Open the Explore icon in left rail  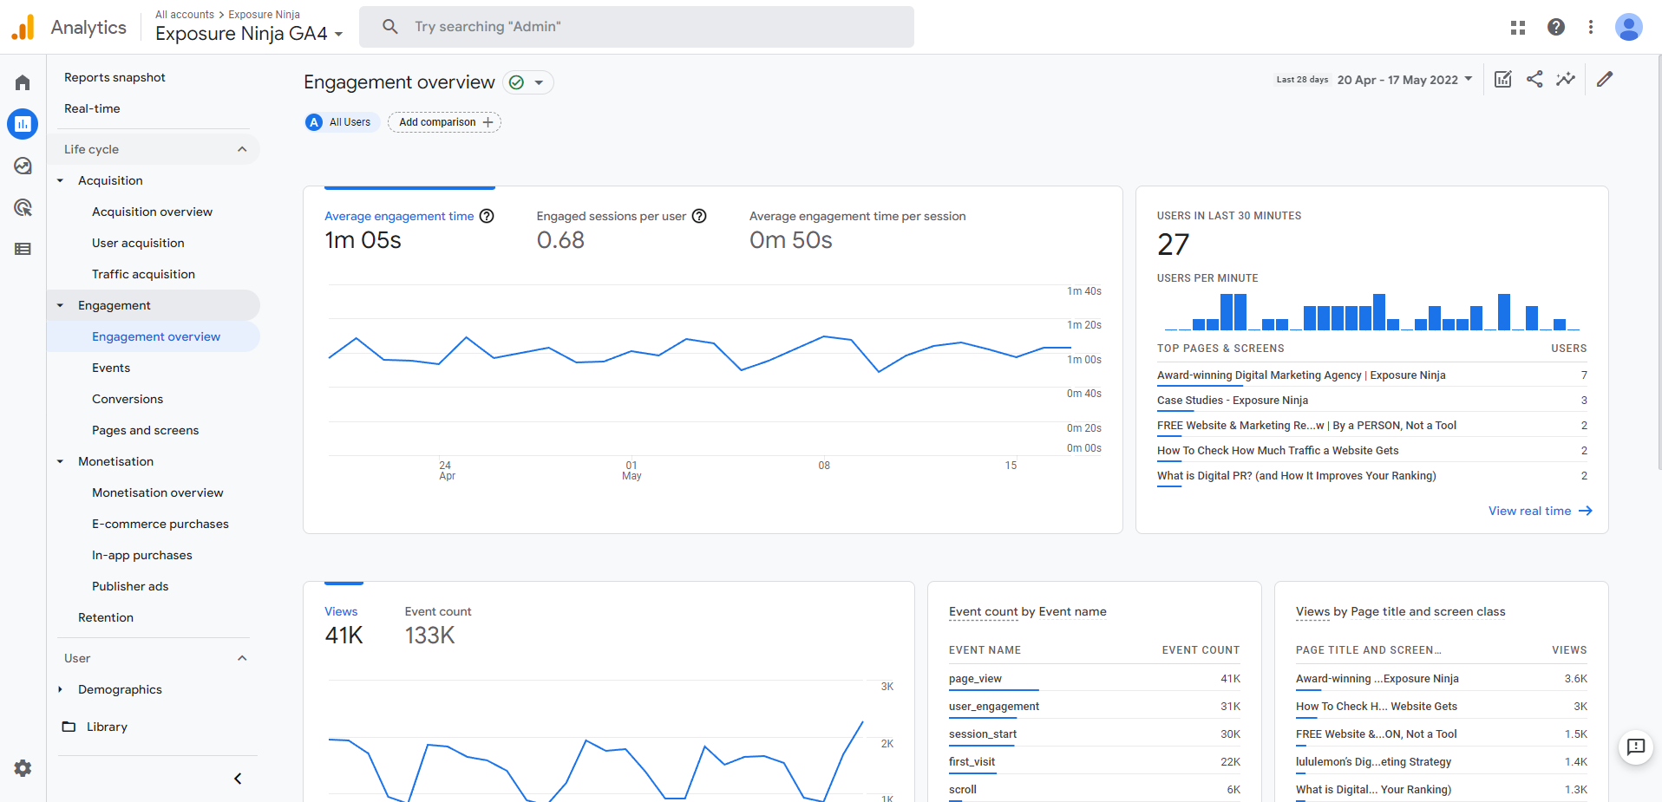point(23,166)
